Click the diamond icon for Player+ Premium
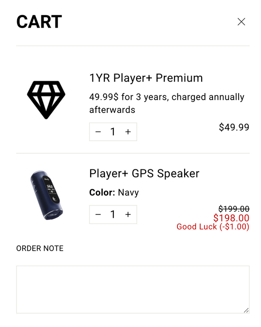 tap(46, 100)
